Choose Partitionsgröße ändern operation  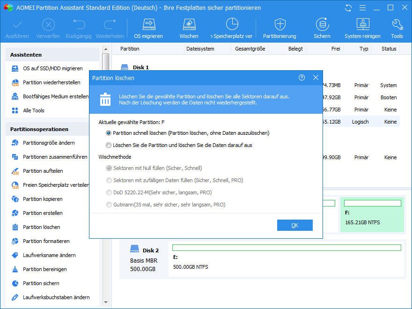point(44,143)
